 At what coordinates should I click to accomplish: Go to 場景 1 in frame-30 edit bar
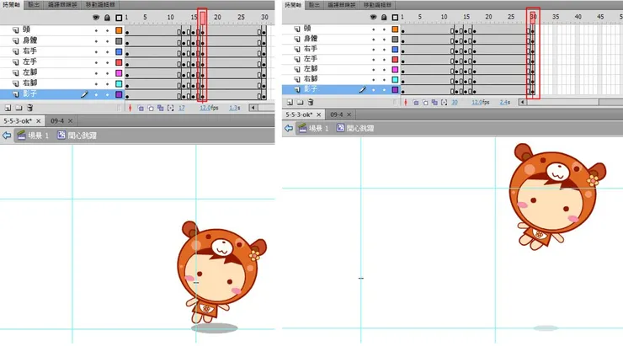(313, 128)
